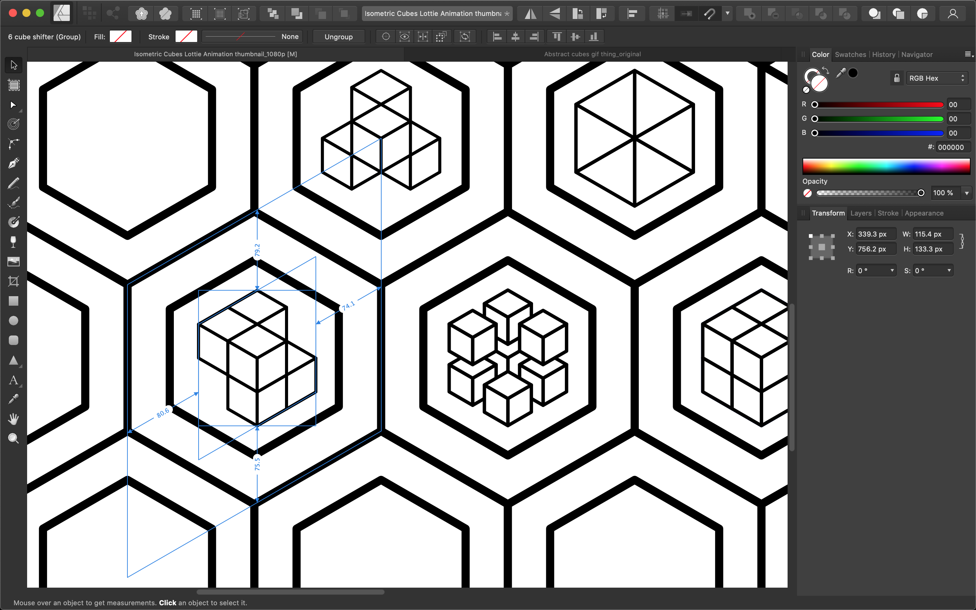Click the Ungroup button
The width and height of the screenshot is (976, 610).
pyautogui.click(x=338, y=37)
